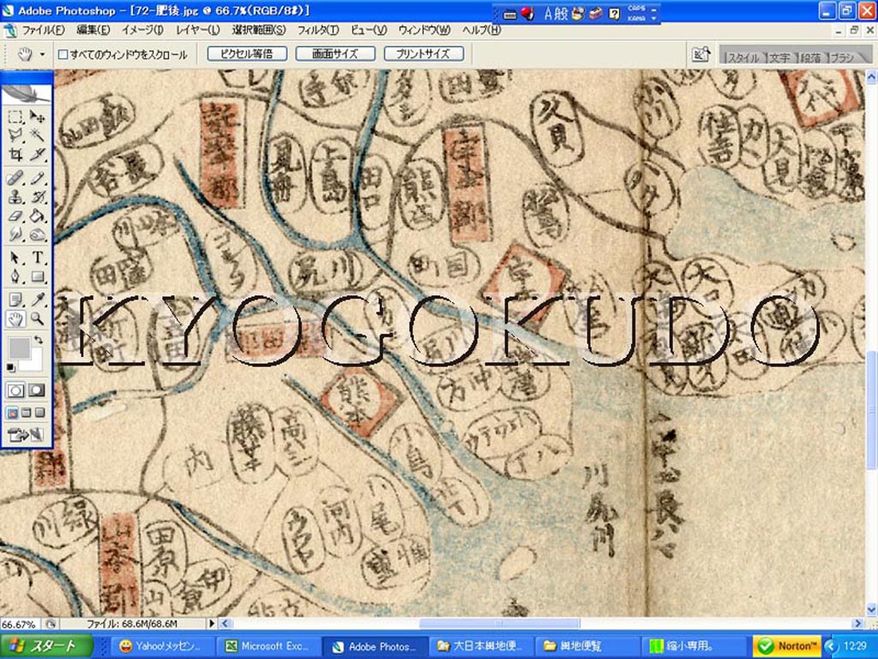The width and height of the screenshot is (878, 659).
Task: Select the Notes tool
Action: pyautogui.click(x=15, y=300)
